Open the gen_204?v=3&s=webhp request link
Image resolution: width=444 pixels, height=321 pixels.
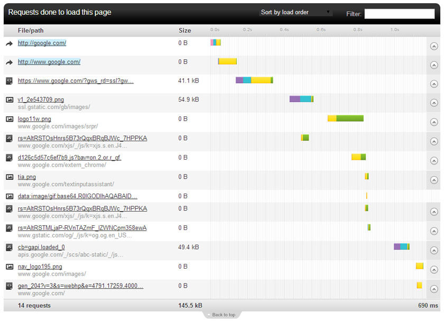click(x=80, y=286)
